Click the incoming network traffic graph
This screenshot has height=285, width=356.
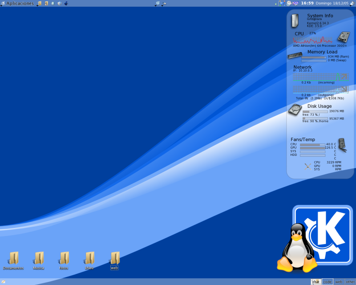click(x=321, y=77)
